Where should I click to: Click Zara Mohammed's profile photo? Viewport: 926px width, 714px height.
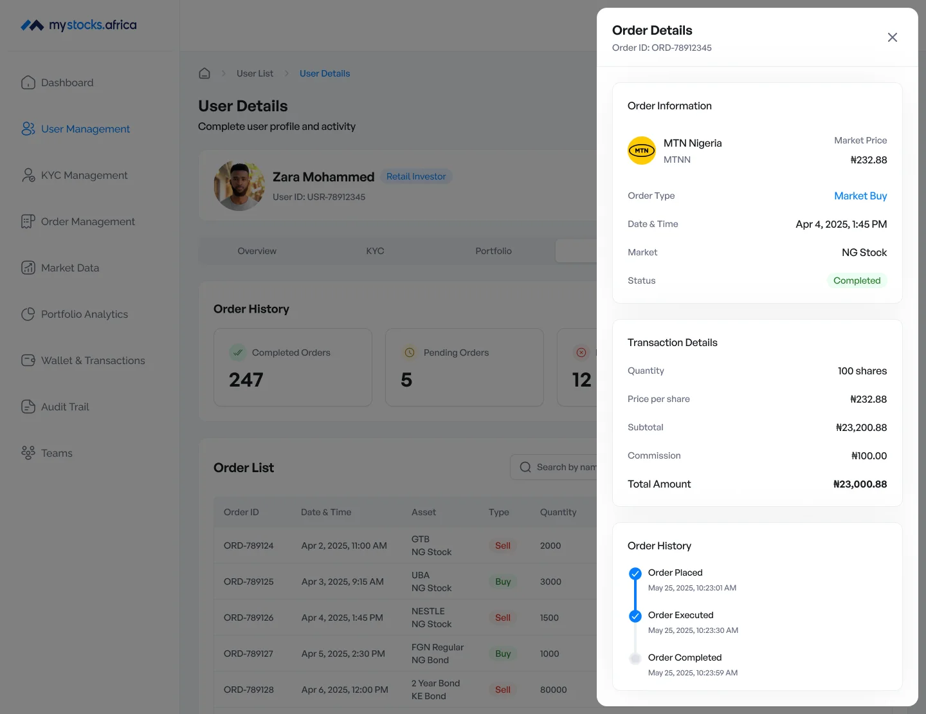pos(239,185)
